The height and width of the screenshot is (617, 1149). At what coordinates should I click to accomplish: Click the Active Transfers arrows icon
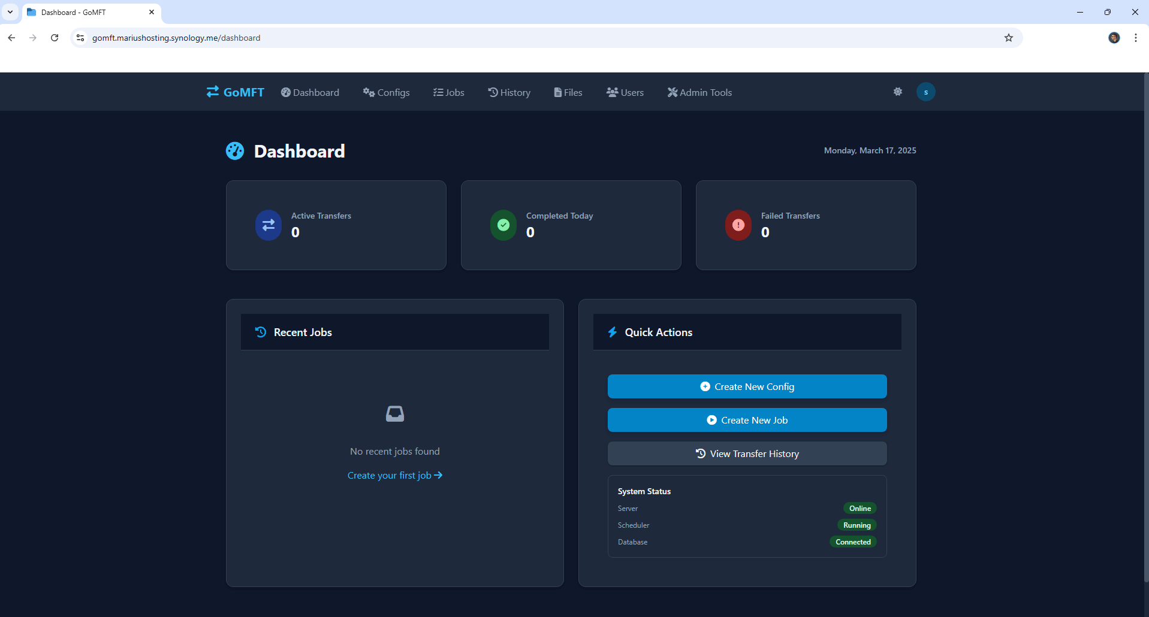click(269, 225)
